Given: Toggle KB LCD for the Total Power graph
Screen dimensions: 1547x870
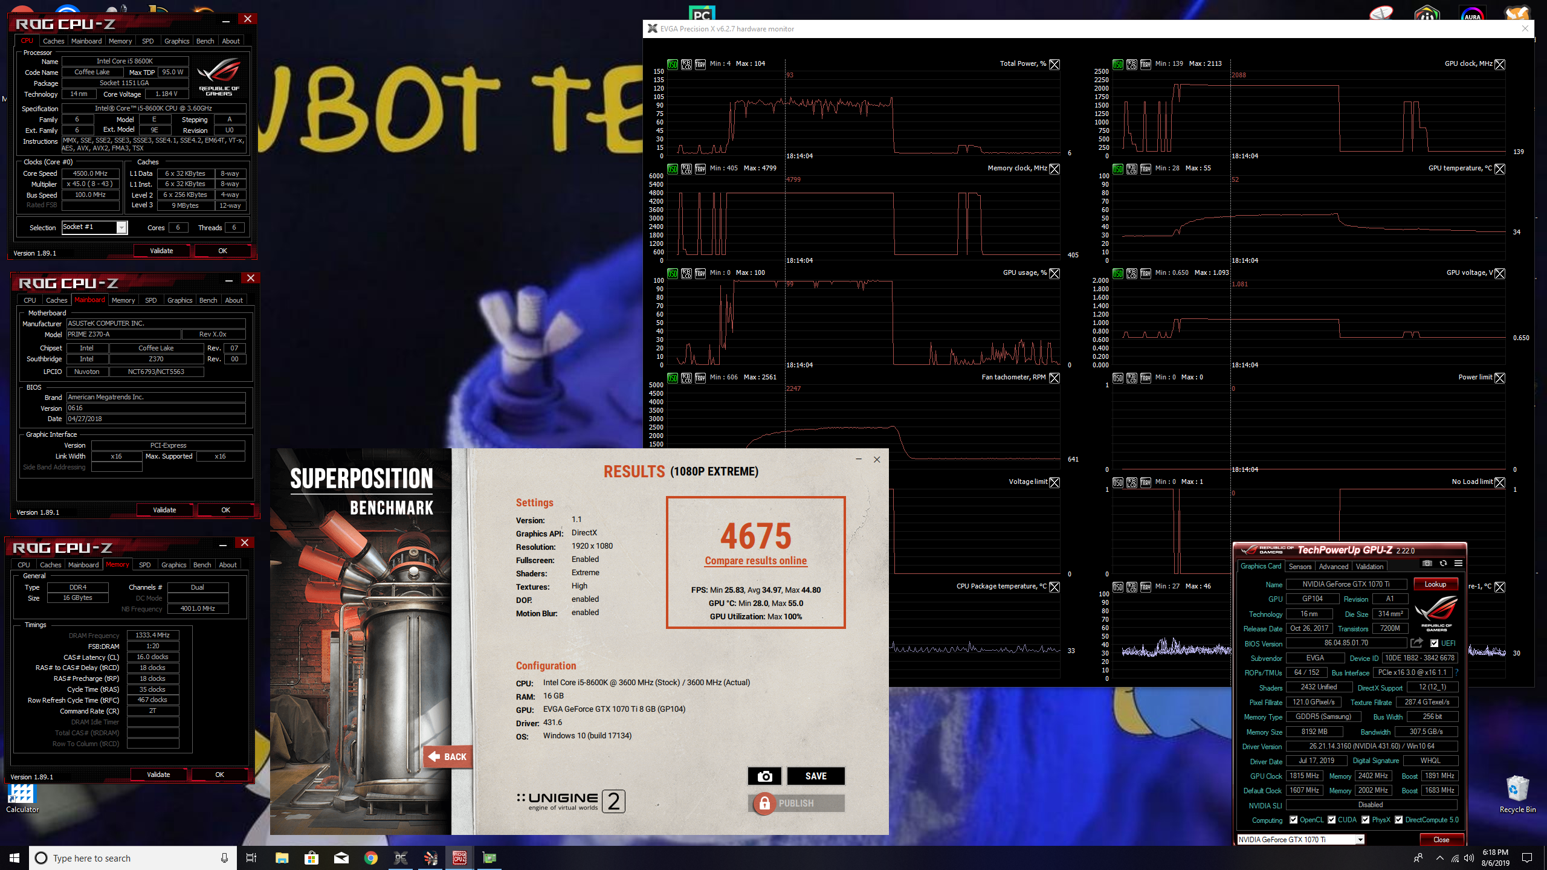Looking at the screenshot, I should (686, 64).
